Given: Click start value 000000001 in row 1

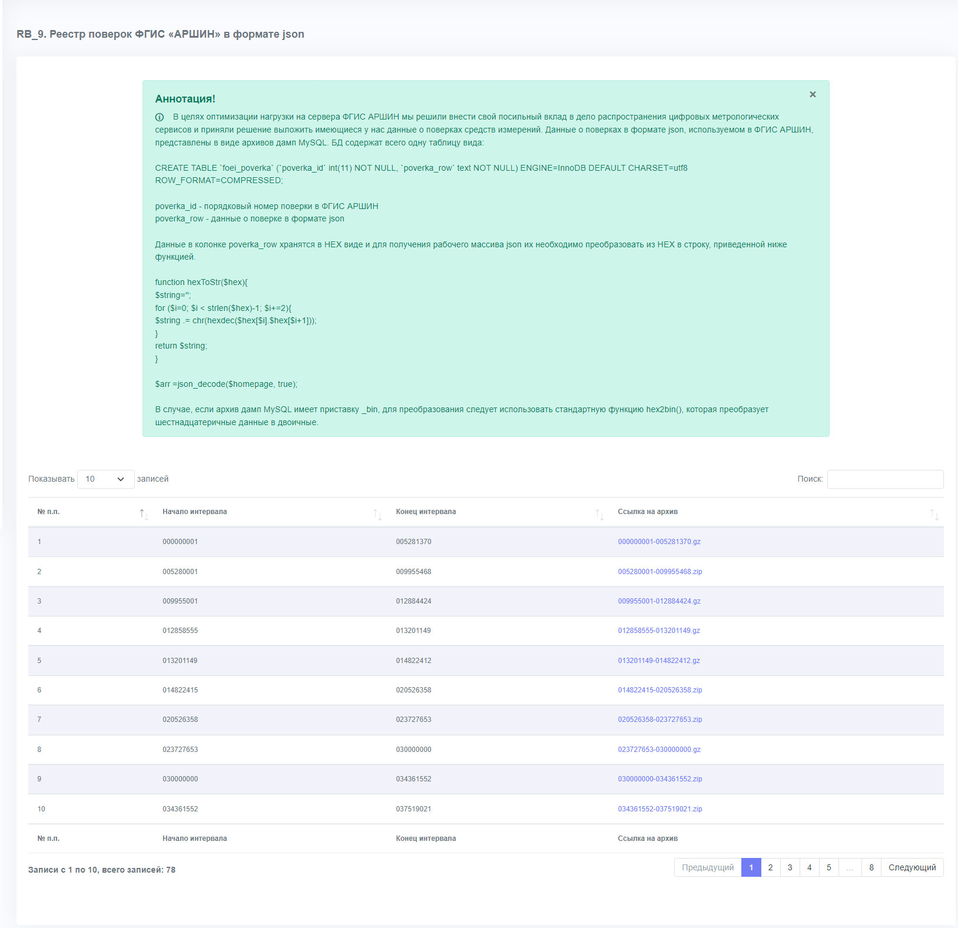Looking at the screenshot, I should pyautogui.click(x=180, y=542).
